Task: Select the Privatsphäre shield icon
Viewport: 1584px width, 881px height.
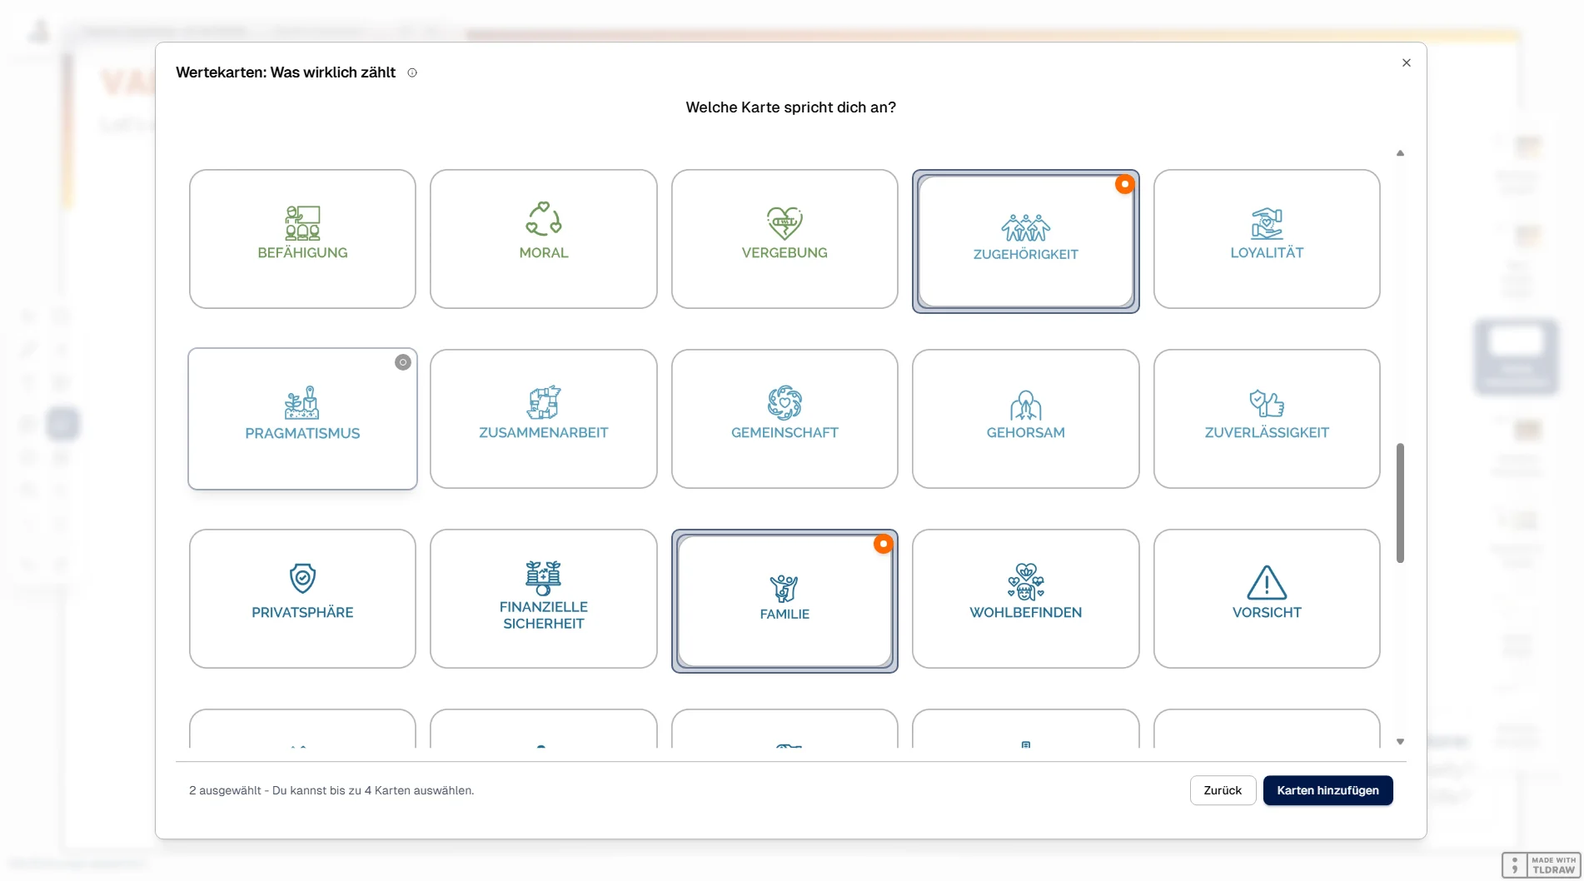Action: click(x=302, y=578)
